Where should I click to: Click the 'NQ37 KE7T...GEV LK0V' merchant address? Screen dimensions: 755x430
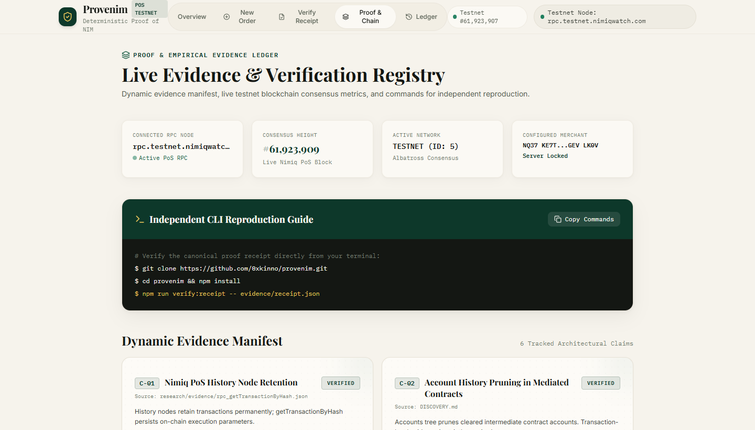560,145
